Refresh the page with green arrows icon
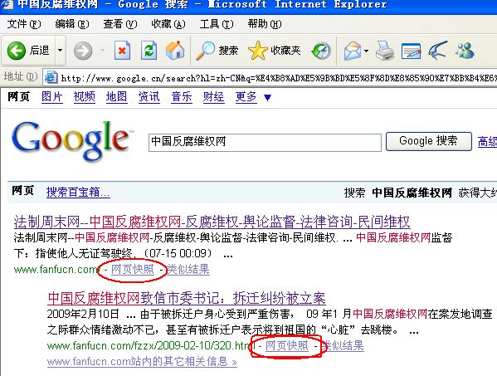Viewport: 497px width, 376px height. (149, 51)
